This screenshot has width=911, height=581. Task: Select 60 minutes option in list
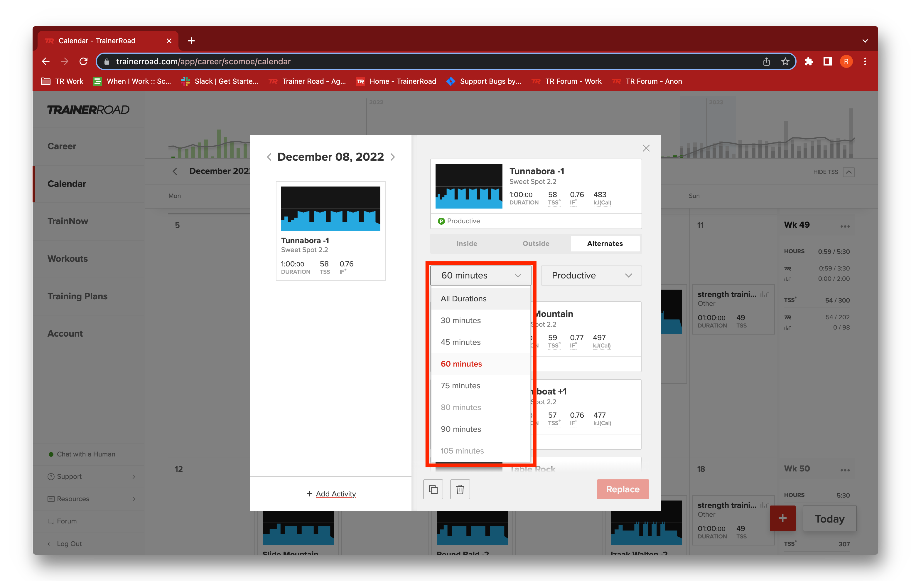480,364
